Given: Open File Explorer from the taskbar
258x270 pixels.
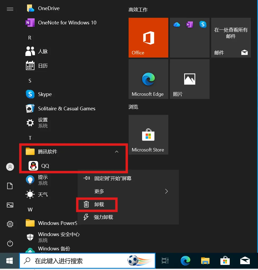Looking at the screenshot, I should pyautogui.click(x=205, y=261).
